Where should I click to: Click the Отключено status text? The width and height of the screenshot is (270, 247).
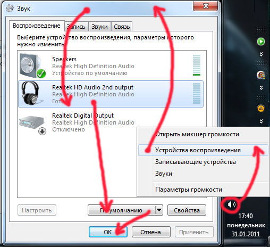[69, 129]
